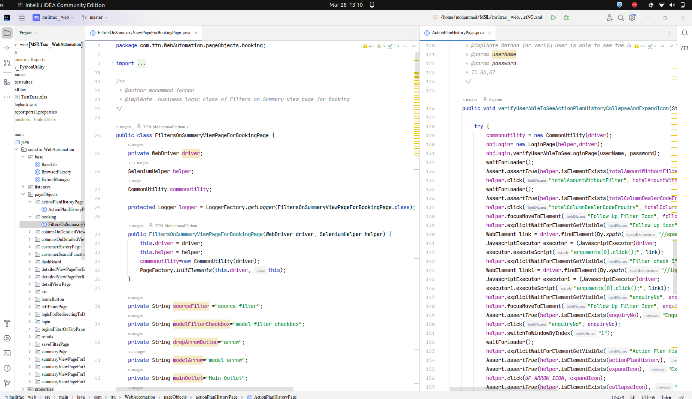Viewport: 692px width, 399px height.
Task: Show more tool windows
Action: [x=7, y=97]
